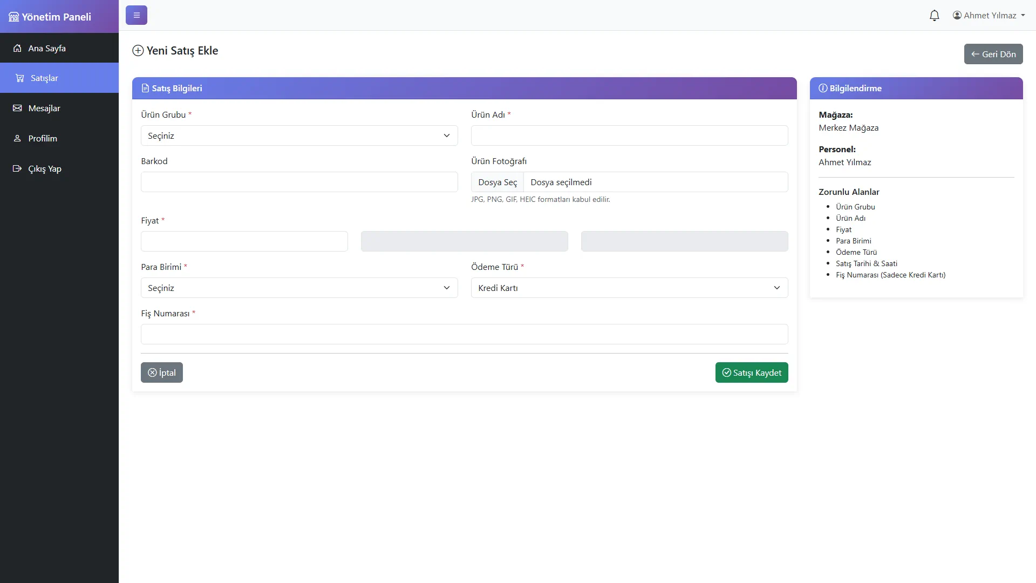Viewport: 1036px width, 583px height.
Task: Click the Yönetim Paneli brand title
Action: coord(56,17)
